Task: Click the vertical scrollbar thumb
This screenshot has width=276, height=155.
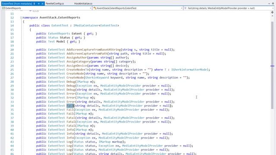Action: pyautogui.click(x=272, y=65)
